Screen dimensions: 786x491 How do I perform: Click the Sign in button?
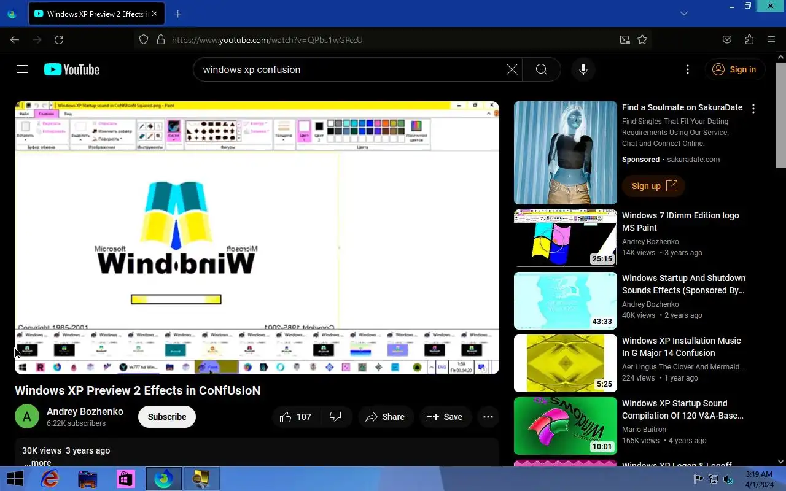point(734,69)
